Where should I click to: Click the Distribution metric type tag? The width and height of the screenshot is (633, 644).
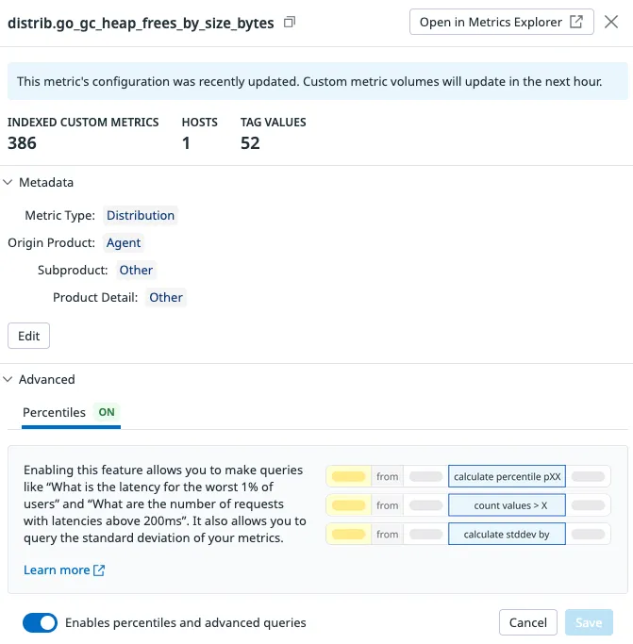click(x=141, y=215)
